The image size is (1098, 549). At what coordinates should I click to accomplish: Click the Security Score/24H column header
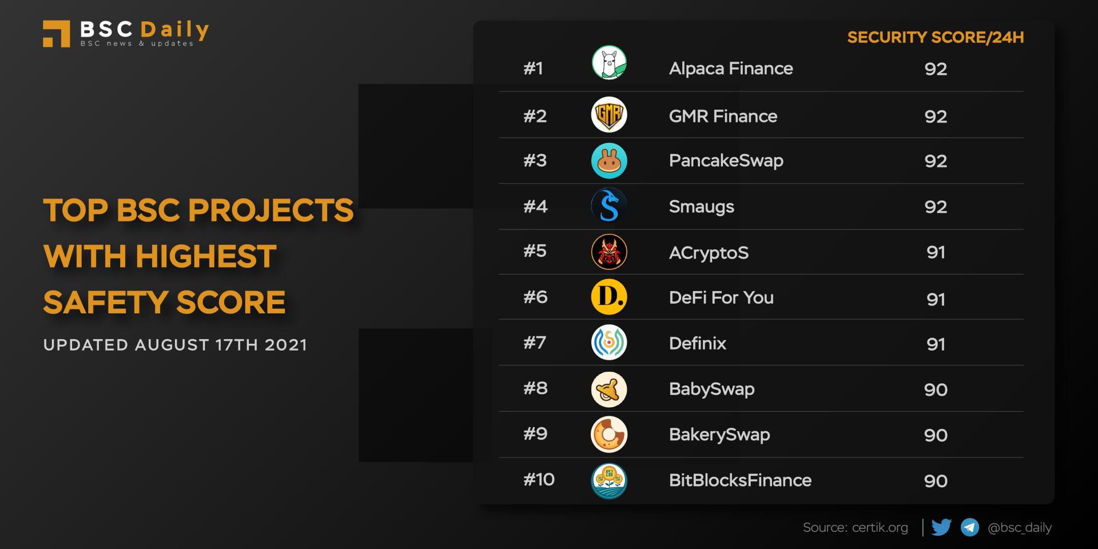tap(935, 38)
